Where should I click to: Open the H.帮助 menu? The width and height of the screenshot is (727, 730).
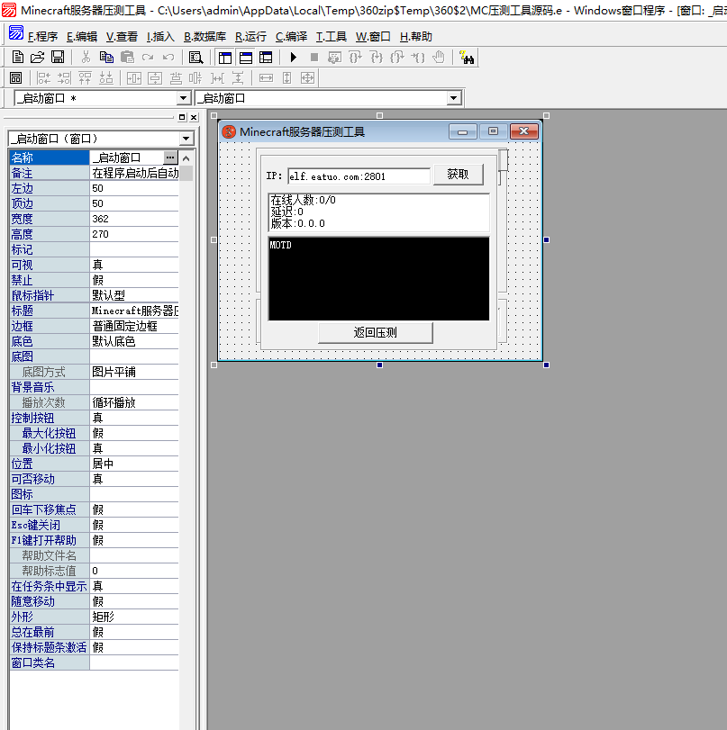click(x=415, y=36)
